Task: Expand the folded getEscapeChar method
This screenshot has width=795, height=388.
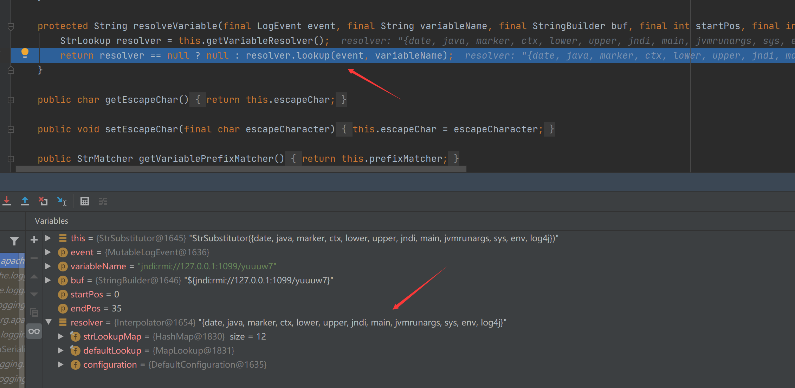Action: pos(11,100)
